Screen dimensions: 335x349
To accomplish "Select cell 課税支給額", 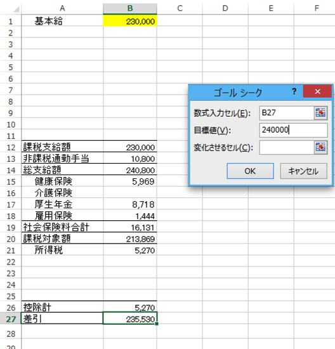I will click(x=62, y=147).
